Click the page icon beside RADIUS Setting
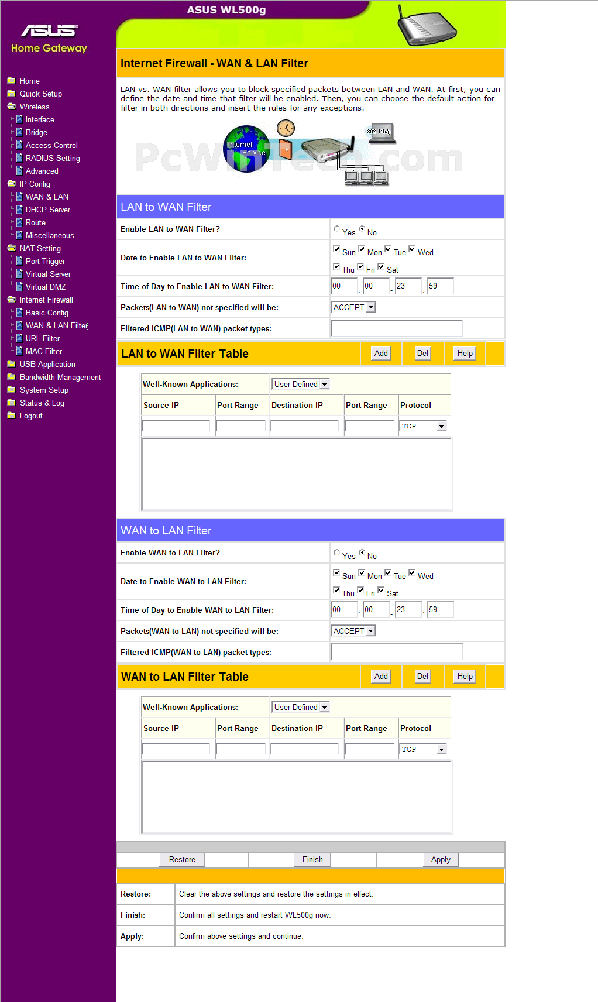The width and height of the screenshot is (598, 1002). click(19, 158)
